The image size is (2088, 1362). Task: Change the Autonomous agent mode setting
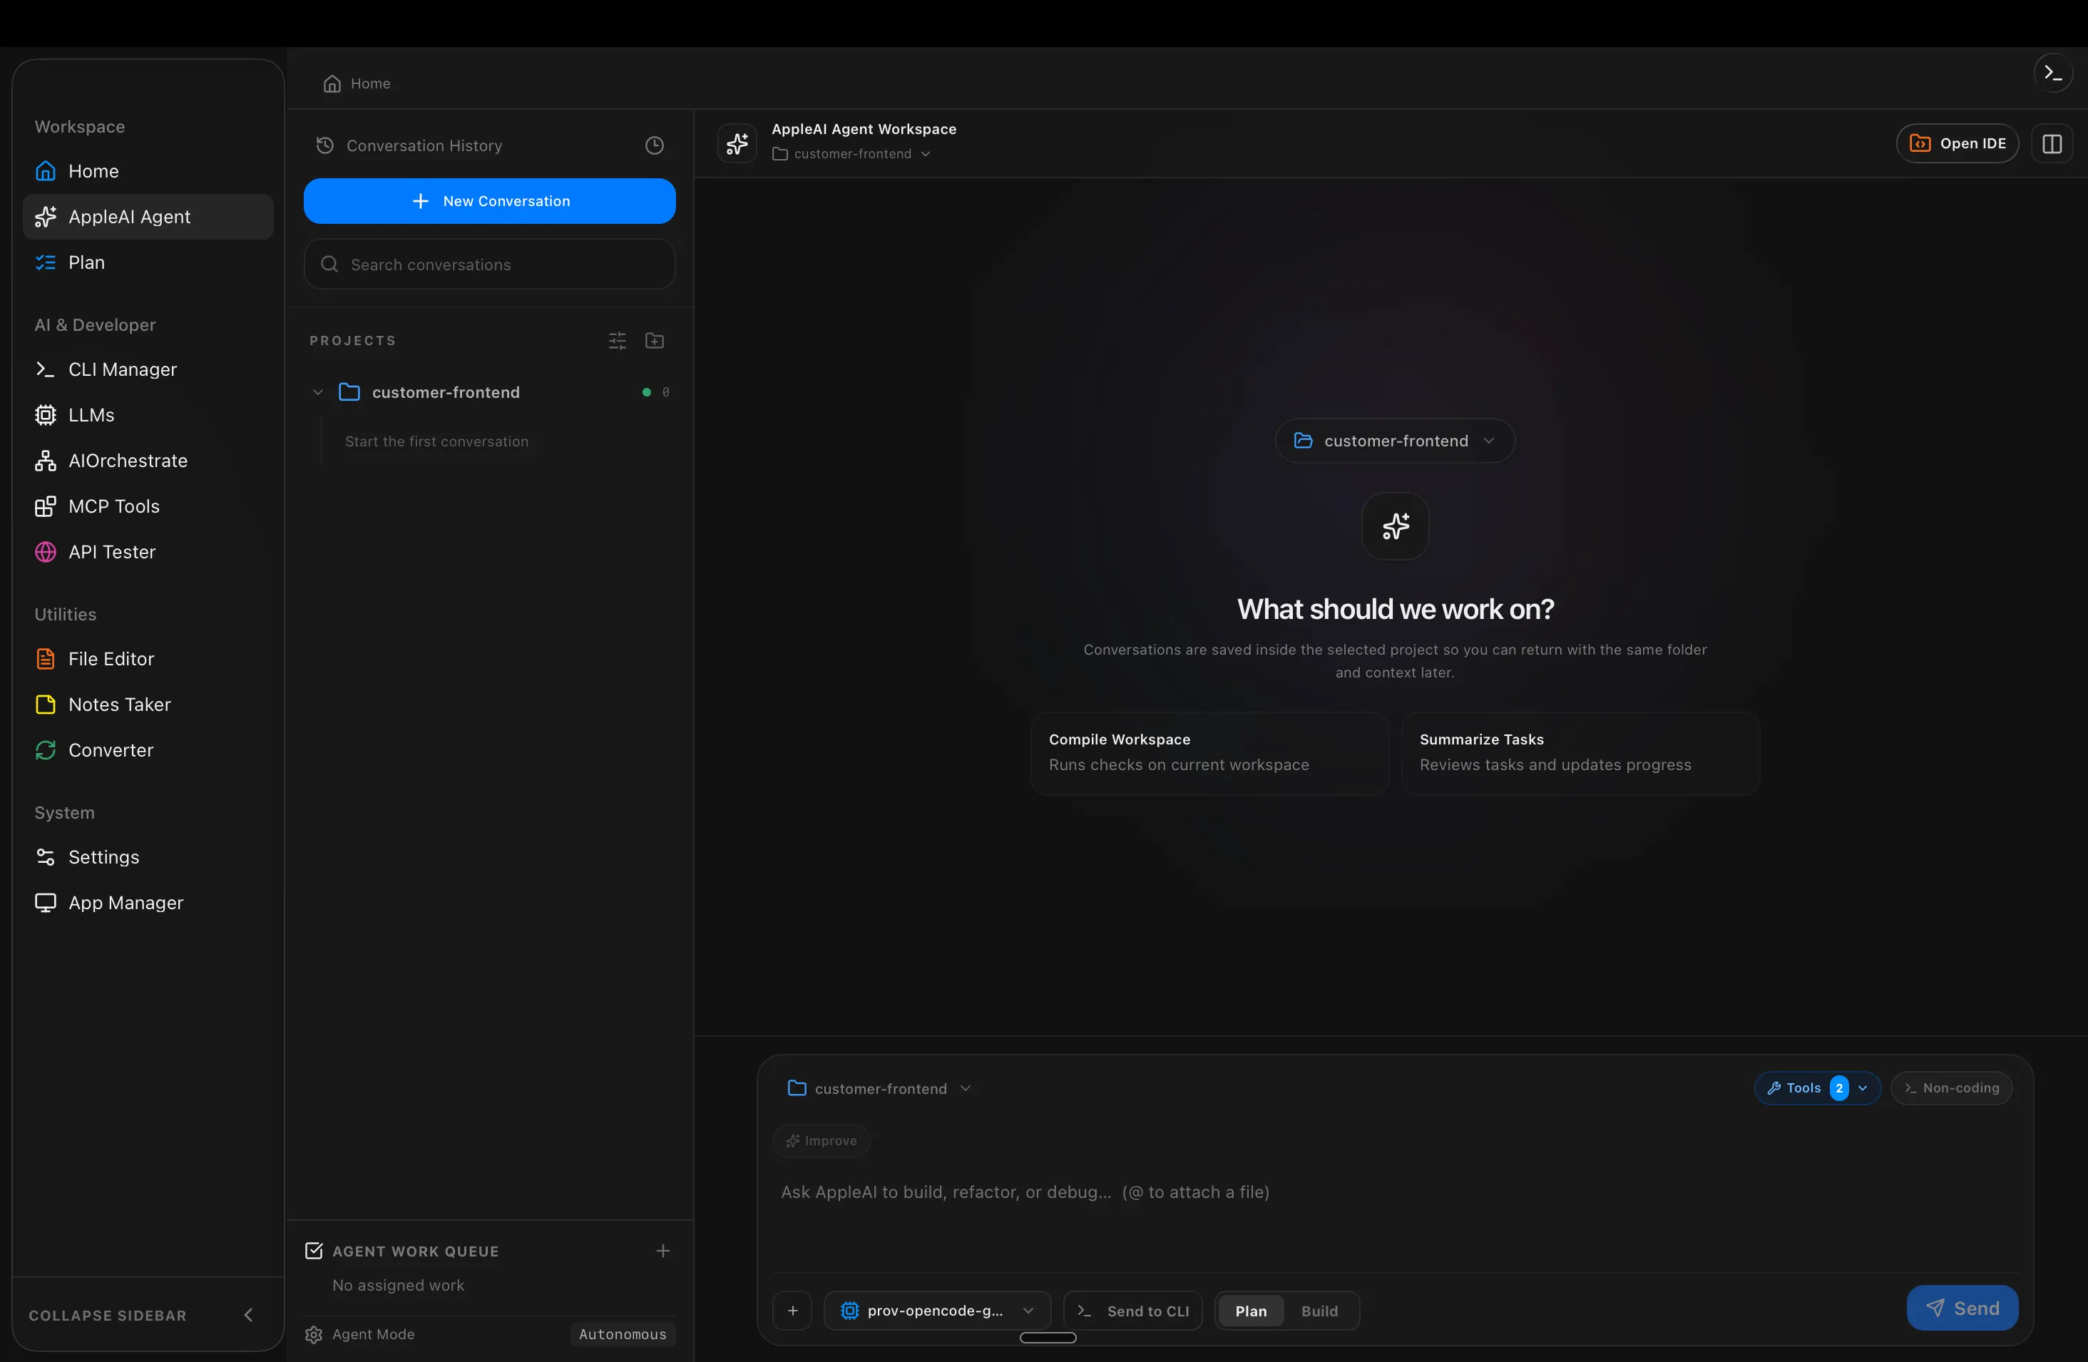click(622, 1334)
